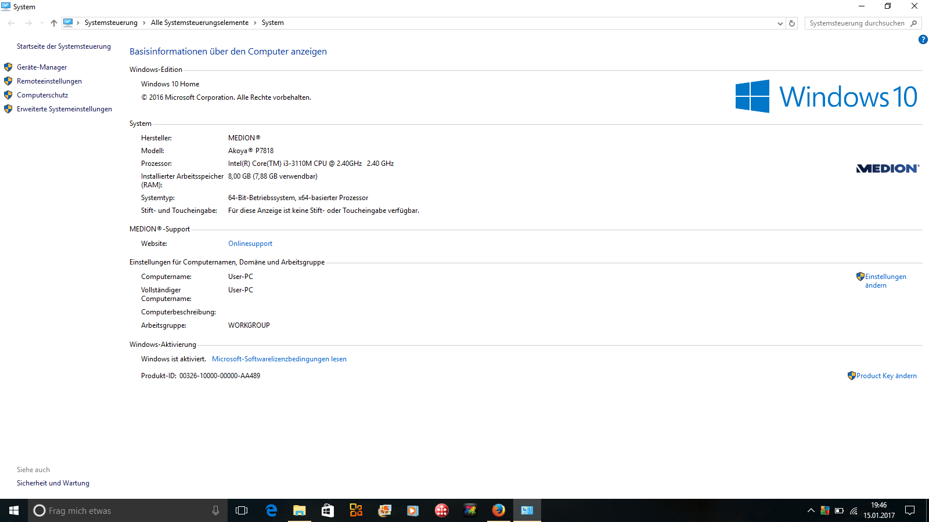Click the Systemsteuerung breadcrumb
929x522 pixels.
pyautogui.click(x=111, y=23)
